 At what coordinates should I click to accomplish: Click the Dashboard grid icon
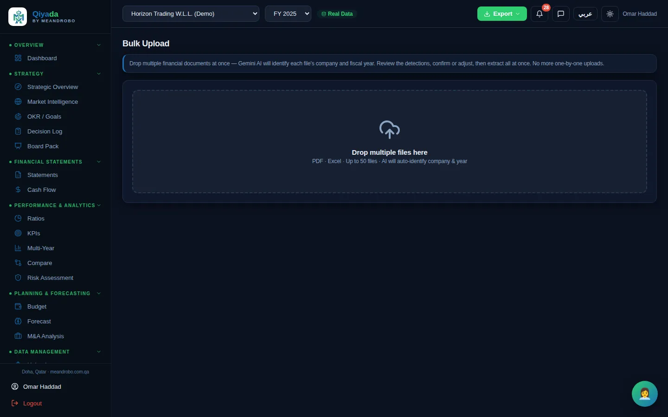pos(18,58)
